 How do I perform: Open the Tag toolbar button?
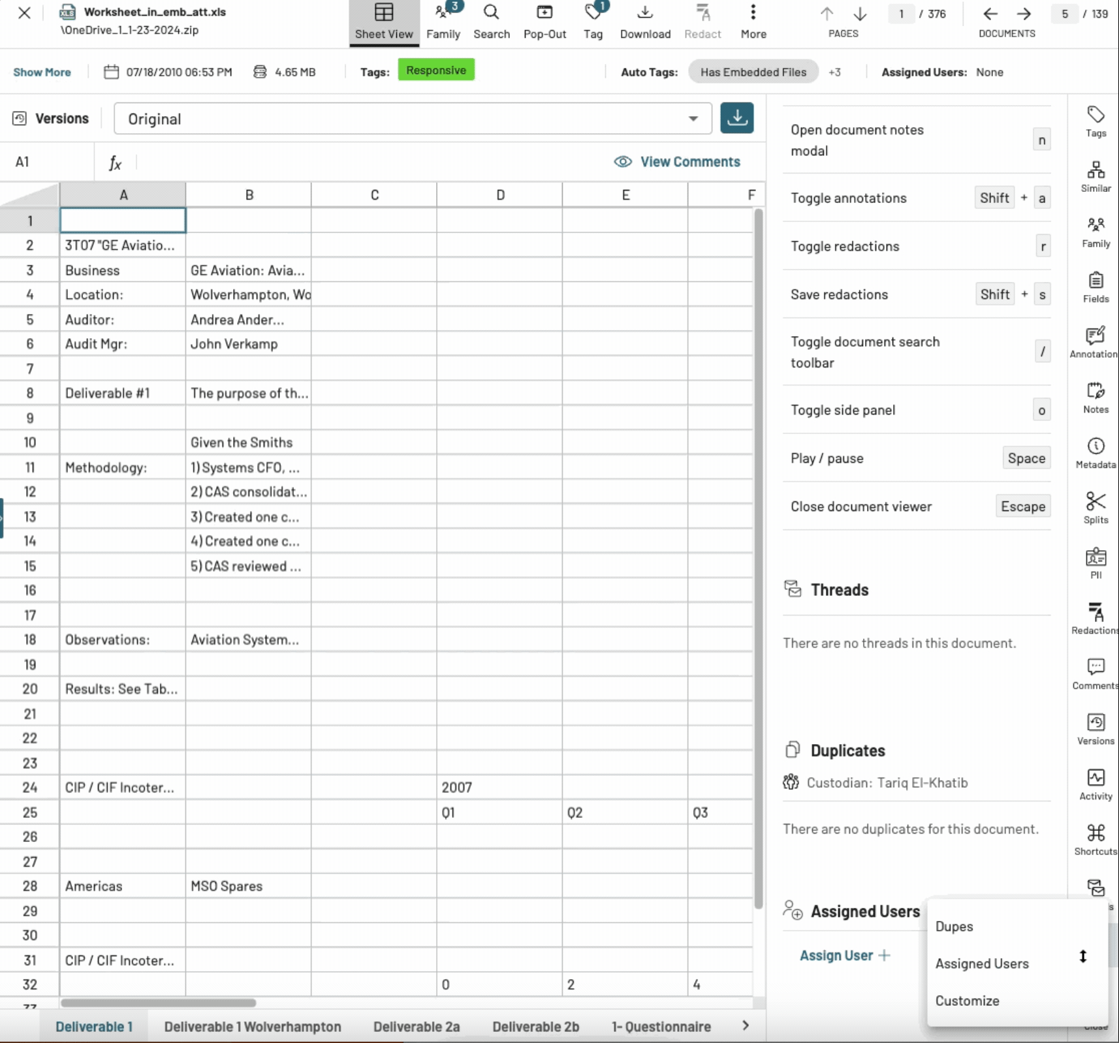click(x=593, y=22)
